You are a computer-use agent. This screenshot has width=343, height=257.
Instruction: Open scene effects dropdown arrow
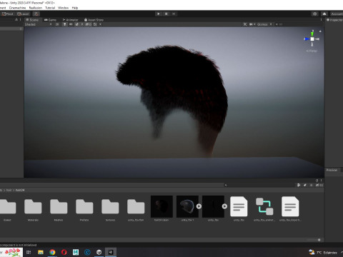point(82,24)
